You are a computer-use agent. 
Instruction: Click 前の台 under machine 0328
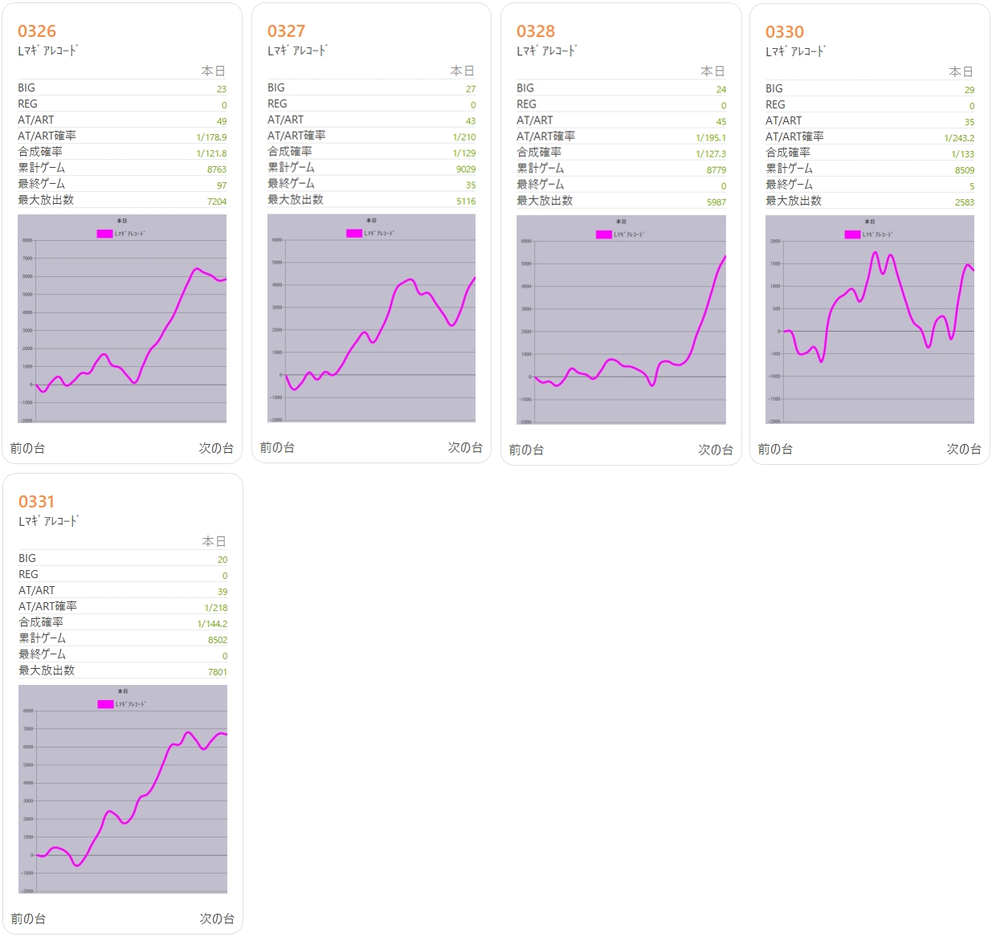(x=526, y=450)
